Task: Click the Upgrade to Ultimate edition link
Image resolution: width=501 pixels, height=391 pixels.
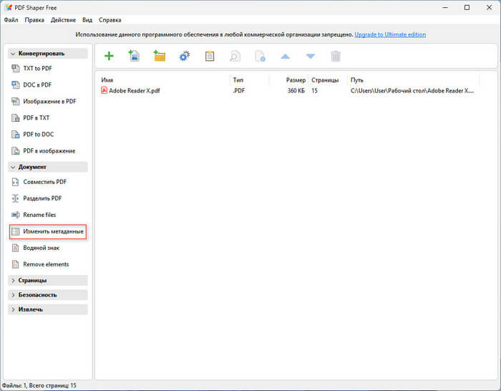Action: (x=391, y=34)
